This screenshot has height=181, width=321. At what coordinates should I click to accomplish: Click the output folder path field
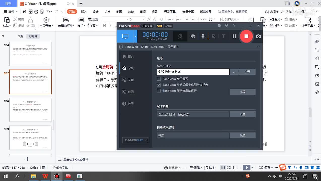(193, 72)
